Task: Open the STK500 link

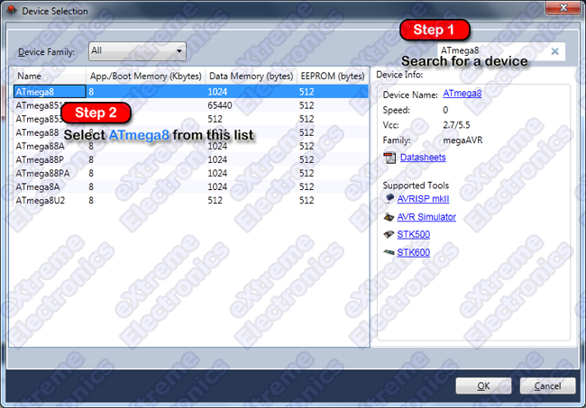Action: coord(413,234)
